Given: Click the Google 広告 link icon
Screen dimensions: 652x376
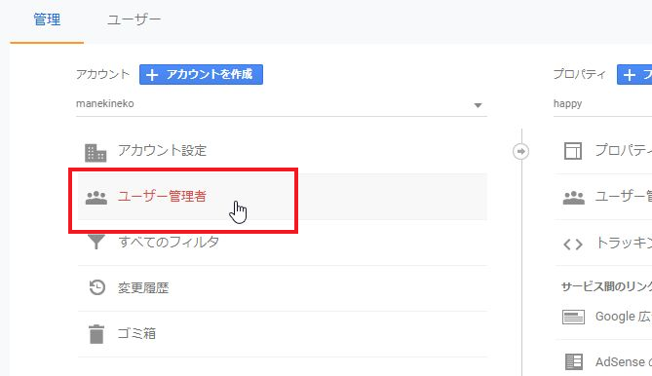Looking at the screenshot, I should tap(573, 317).
